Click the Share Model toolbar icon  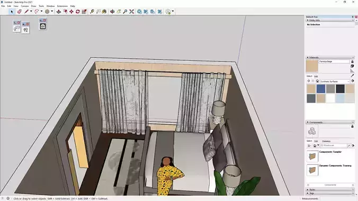[x=146, y=12]
